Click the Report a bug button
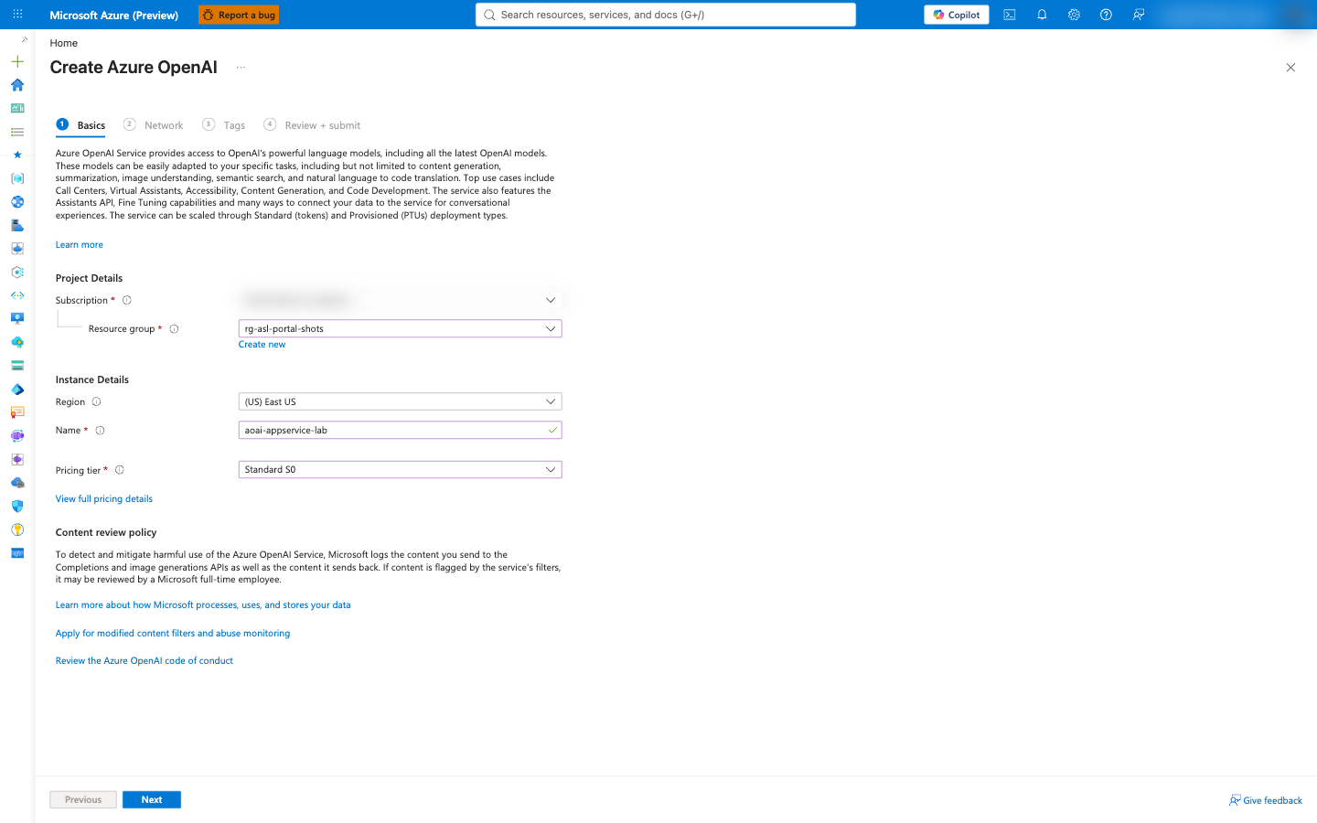Screen dimensions: 1317x823 [239, 15]
